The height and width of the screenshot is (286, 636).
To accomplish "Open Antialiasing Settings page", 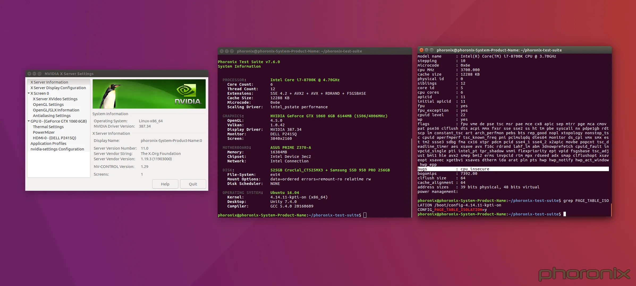I will pyautogui.click(x=52, y=116).
